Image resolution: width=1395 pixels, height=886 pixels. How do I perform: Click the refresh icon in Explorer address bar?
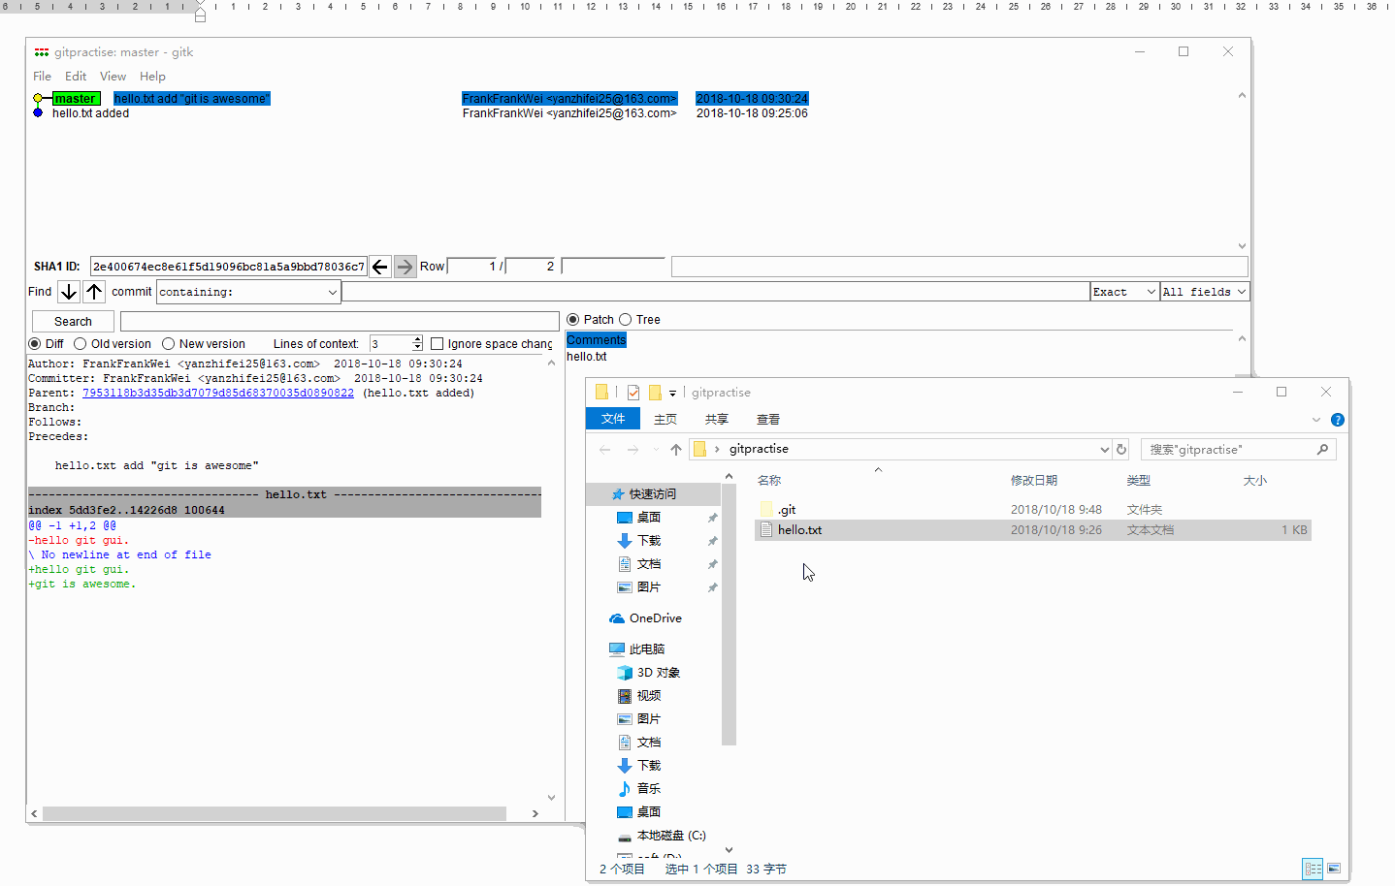tap(1120, 449)
